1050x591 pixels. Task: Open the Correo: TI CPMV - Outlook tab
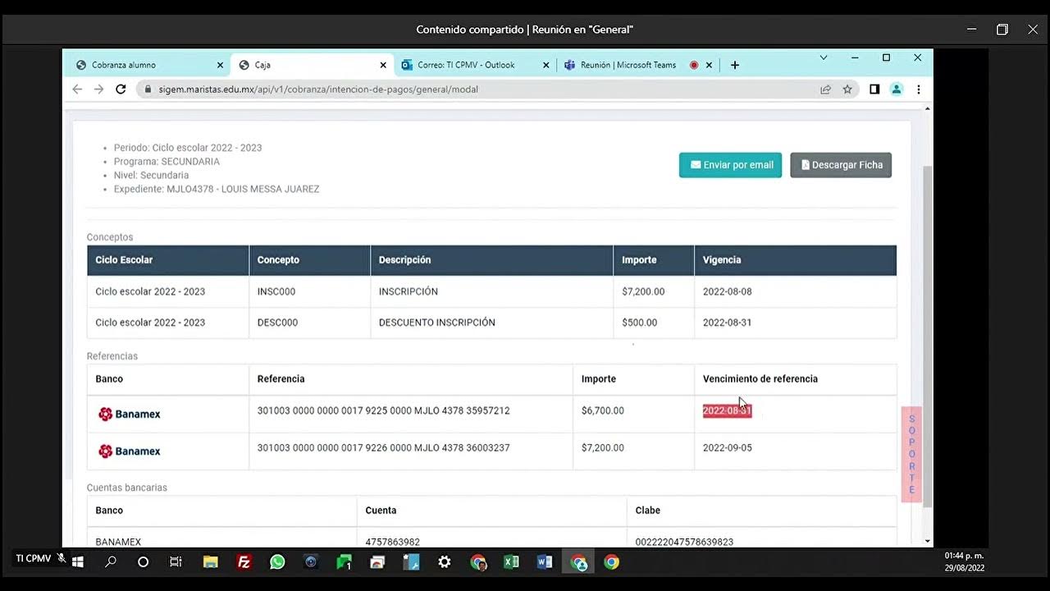pyautogui.click(x=466, y=65)
